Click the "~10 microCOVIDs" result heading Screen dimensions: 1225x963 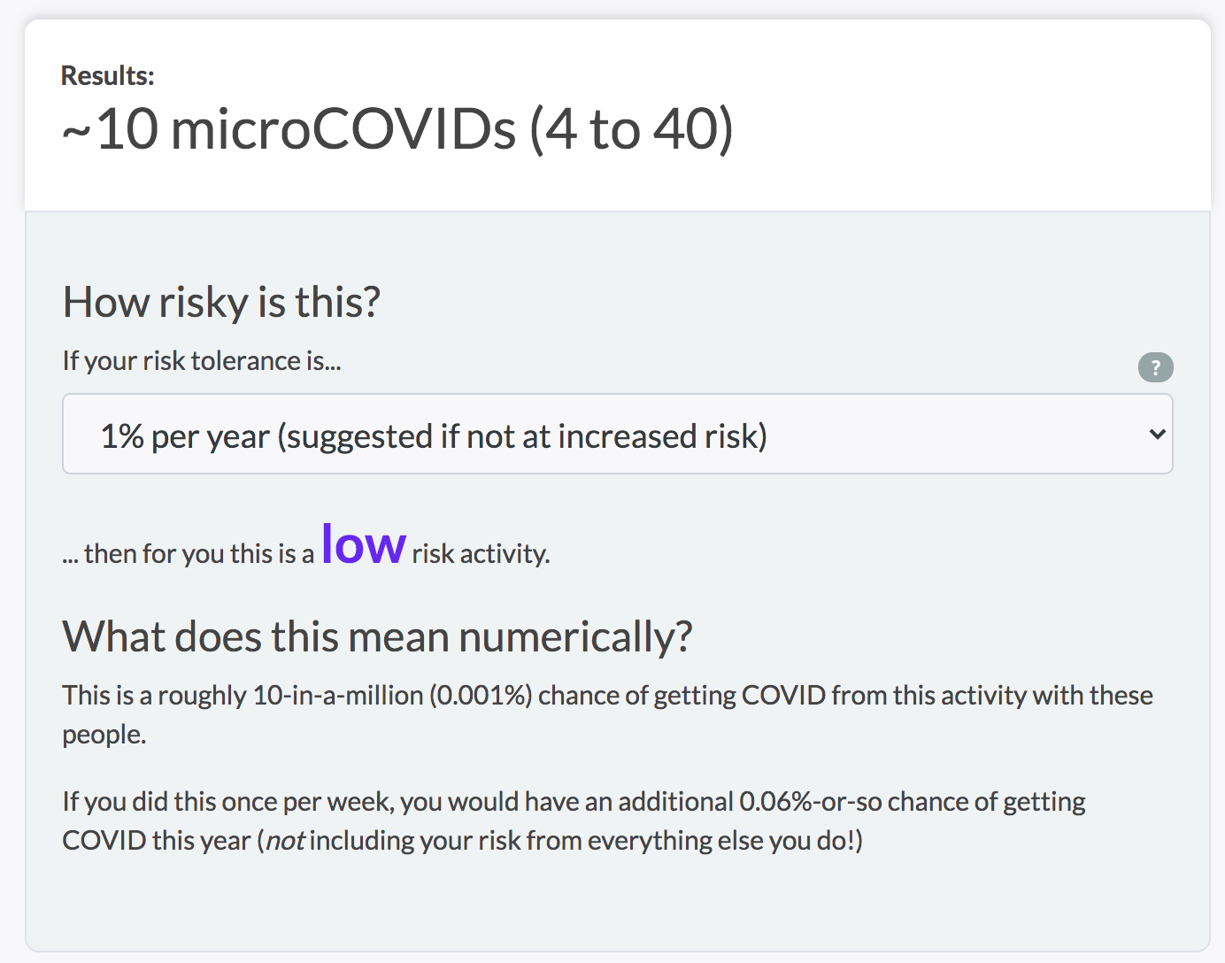pyautogui.click(x=289, y=129)
